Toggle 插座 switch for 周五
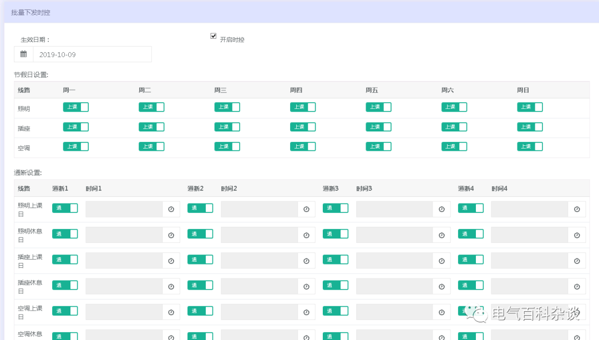The height and width of the screenshot is (340, 599). [378, 127]
